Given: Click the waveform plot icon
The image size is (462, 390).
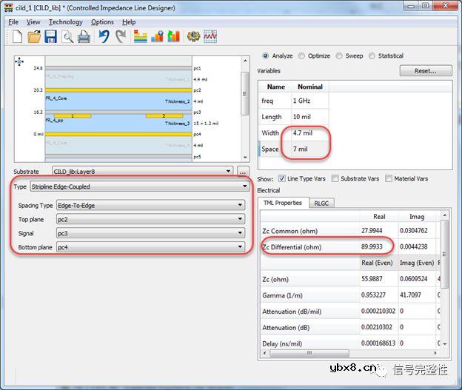Looking at the screenshot, I should (x=211, y=36).
